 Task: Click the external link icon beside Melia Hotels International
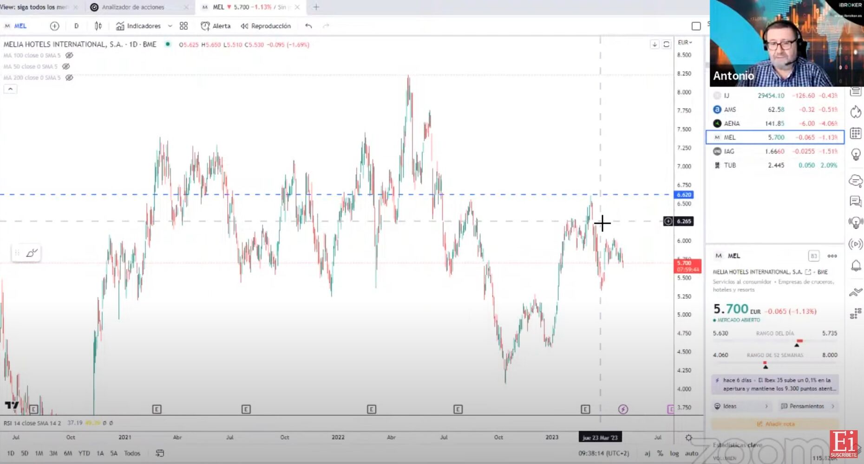tap(808, 272)
